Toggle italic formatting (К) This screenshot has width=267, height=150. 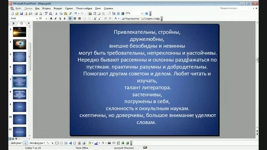tap(55, 18)
